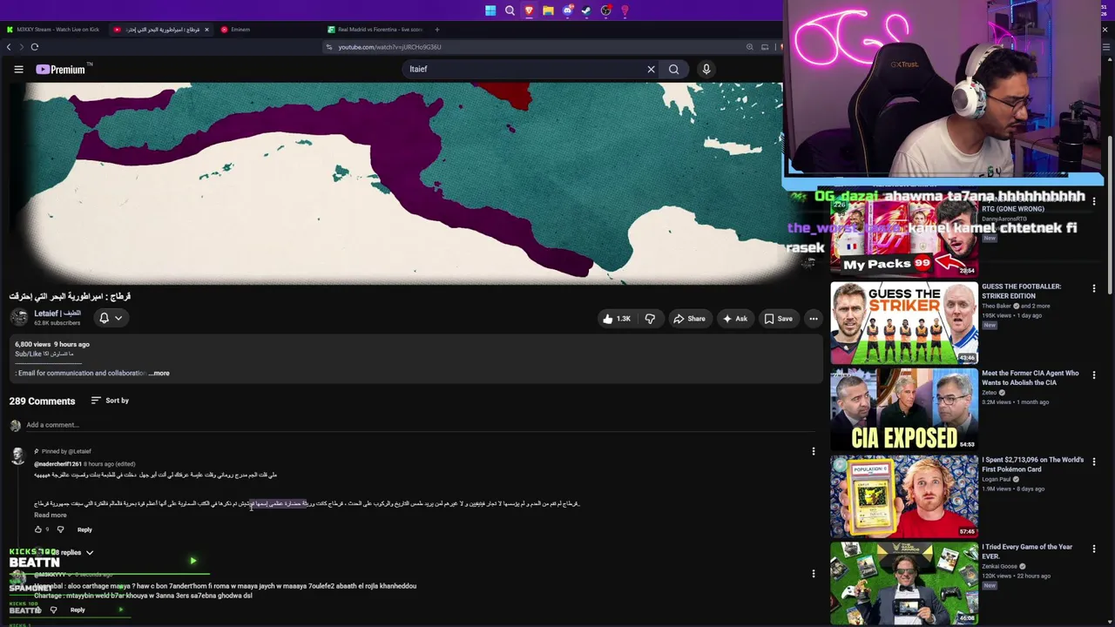Dislike this video
This screenshot has height=627, width=1115.
(650, 319)
